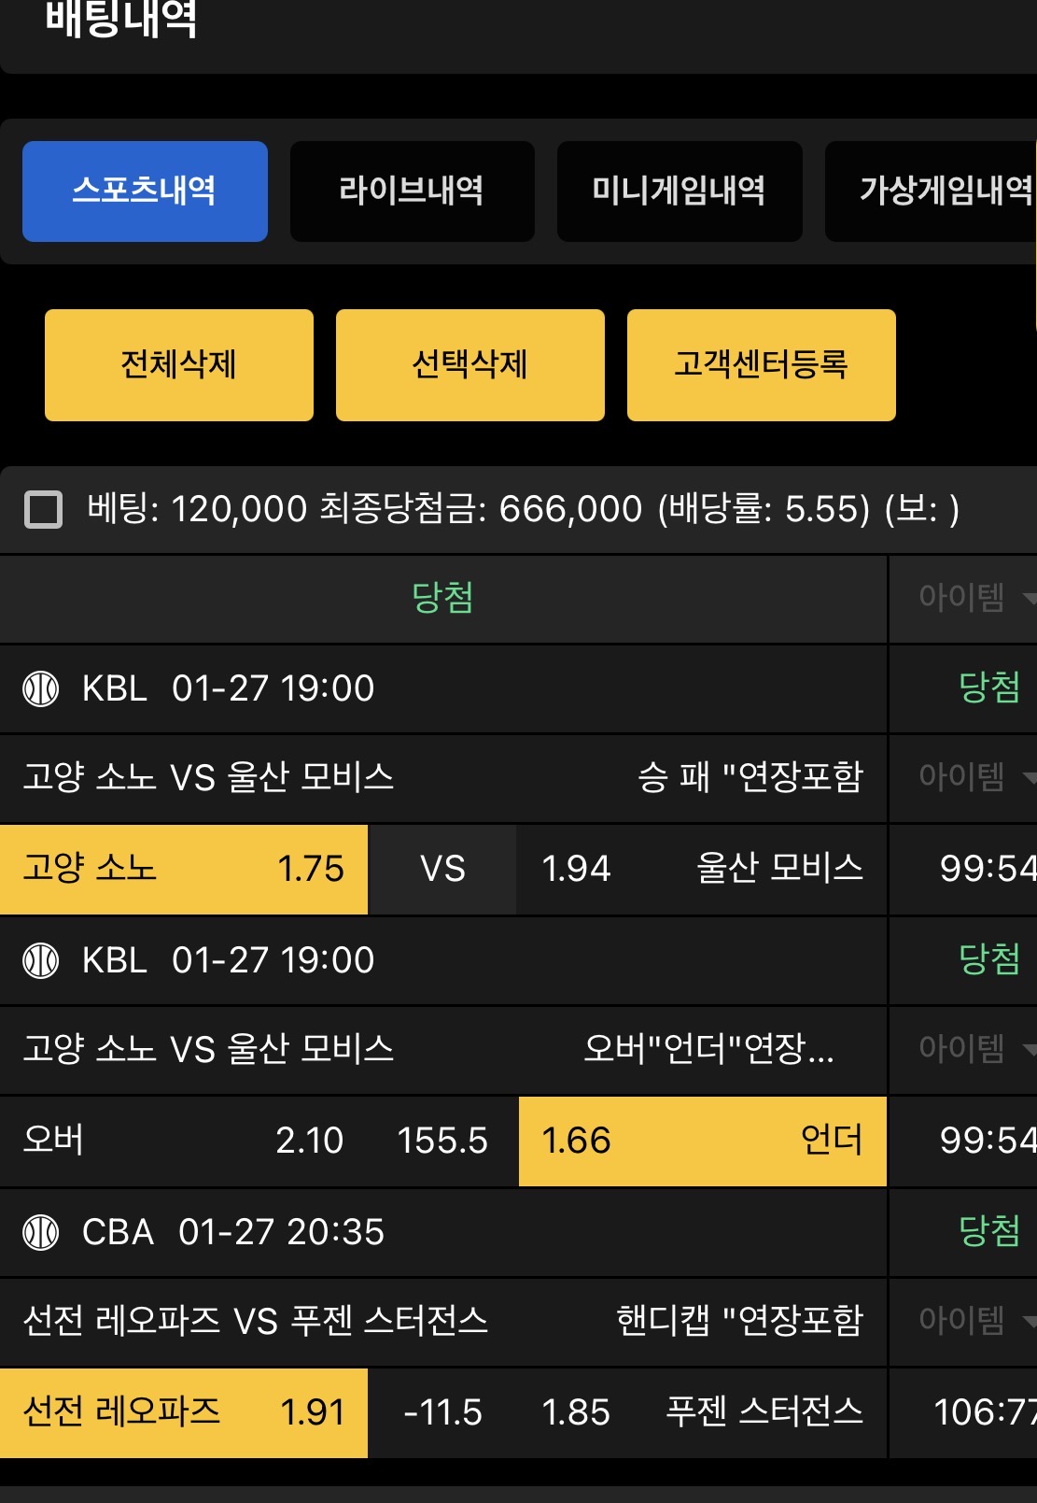1037x1503 pixels.
Task: Click the 언더 1.66 highlighted selection
Action: click(700, 1141)
